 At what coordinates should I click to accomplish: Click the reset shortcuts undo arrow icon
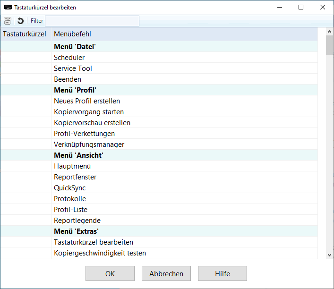[20, 21]
